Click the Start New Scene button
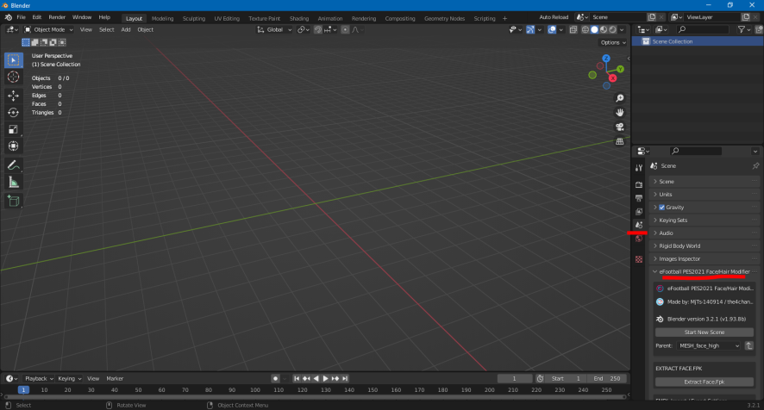 click(704, 332)
